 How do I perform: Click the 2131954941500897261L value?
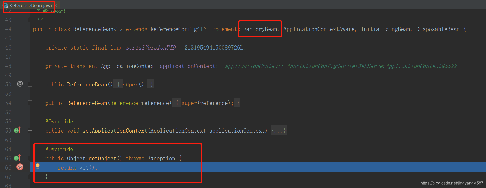pos(214,48)
